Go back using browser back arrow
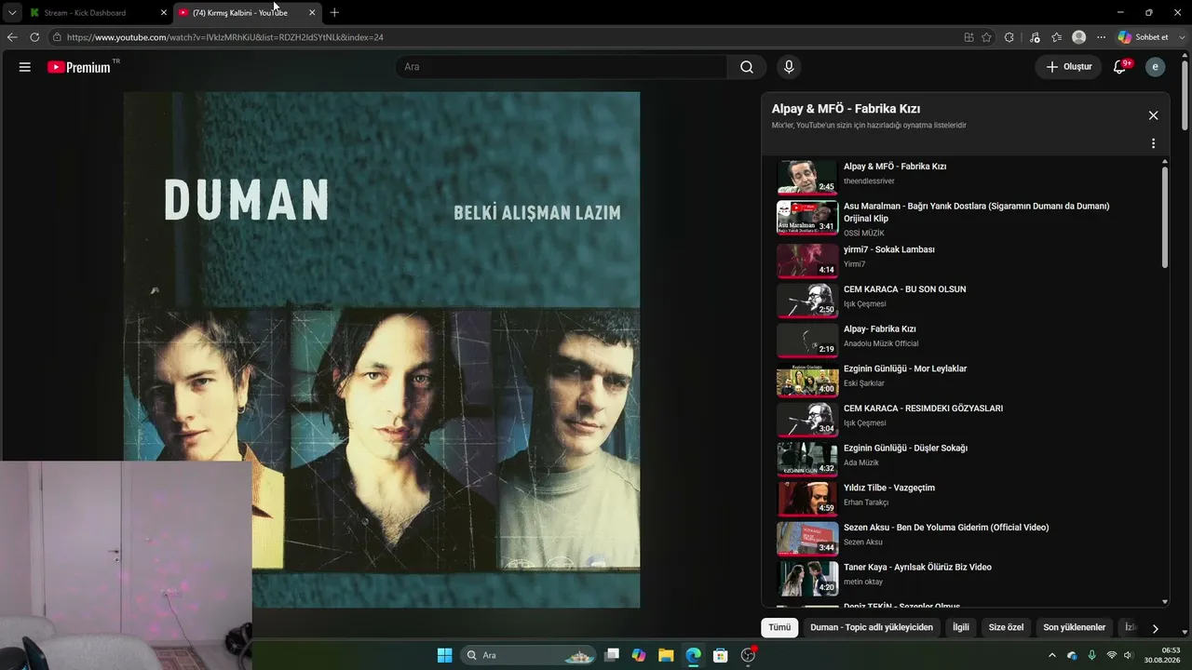 [x=12, y=37]
